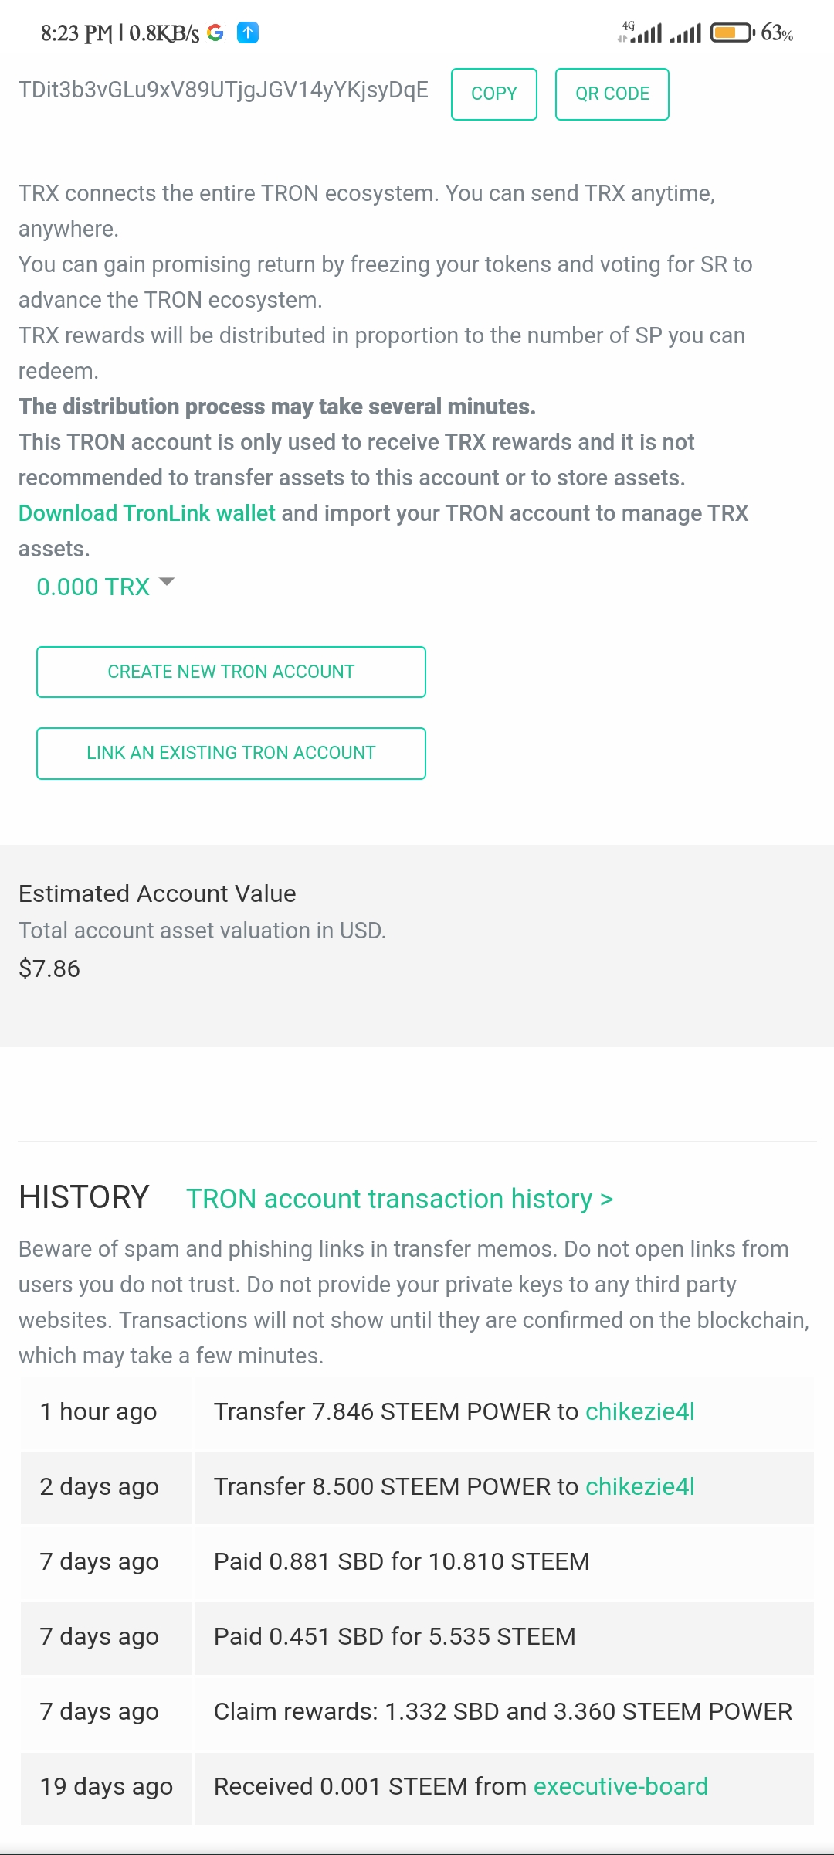
Task: Select the TRON address text
Action: click(223, 90)
